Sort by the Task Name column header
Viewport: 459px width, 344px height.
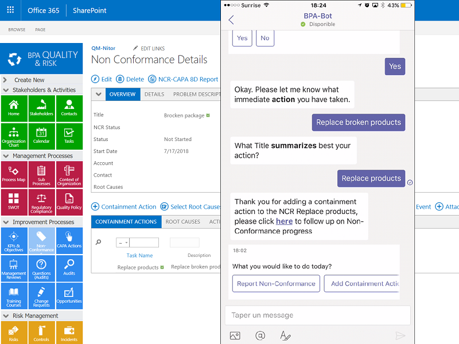coord(139,255)
